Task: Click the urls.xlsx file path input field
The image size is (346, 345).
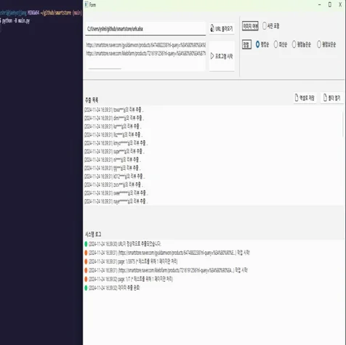Action: (145, 29)
